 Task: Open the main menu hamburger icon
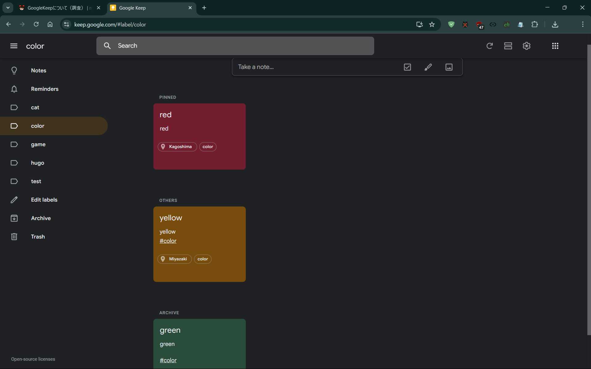click(x=14, y=46)
